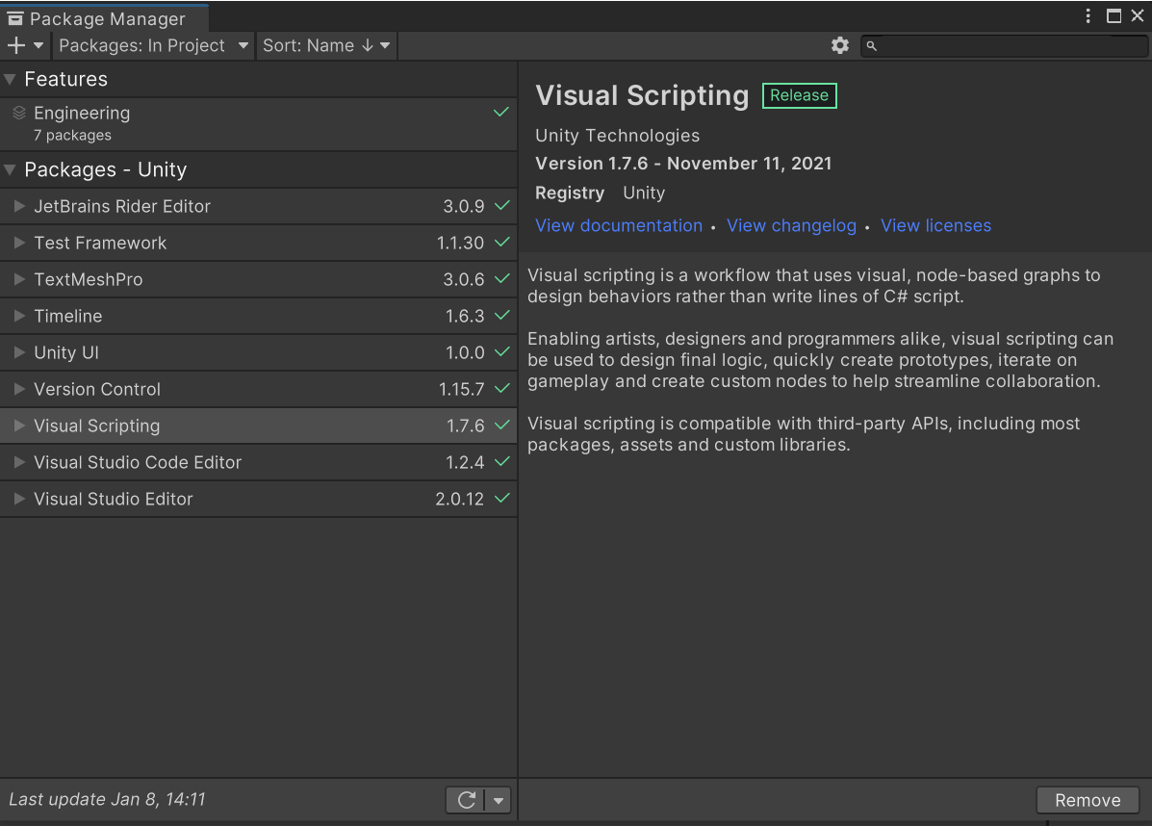1152x826 pixels.
Task: Click the Remove button
Action: tap(1088, 799)
